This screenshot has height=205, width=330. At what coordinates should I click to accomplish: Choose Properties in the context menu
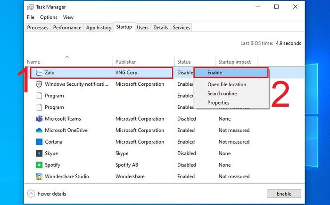218,103
